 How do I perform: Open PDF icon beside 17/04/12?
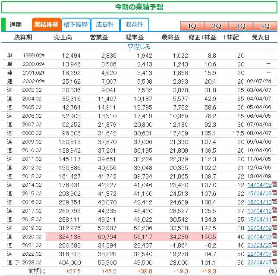point(274,210)
